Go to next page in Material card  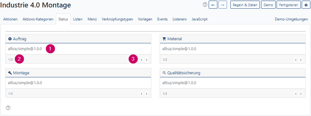[x=301, y=60]
